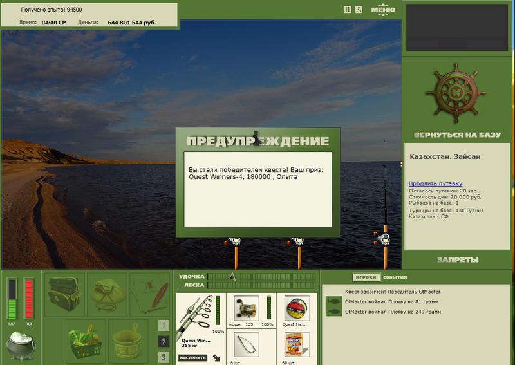Open the food basket icon
This screenshot has width=515, height=365.
tap(86, 341)
